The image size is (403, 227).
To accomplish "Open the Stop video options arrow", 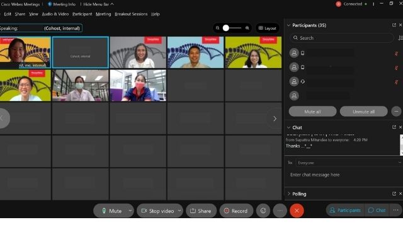I will 179,211.
